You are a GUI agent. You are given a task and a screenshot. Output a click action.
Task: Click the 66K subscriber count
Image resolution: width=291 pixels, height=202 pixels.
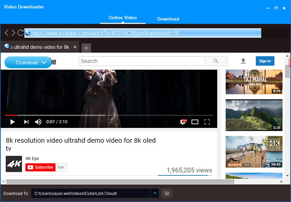[x=61, y=167]
